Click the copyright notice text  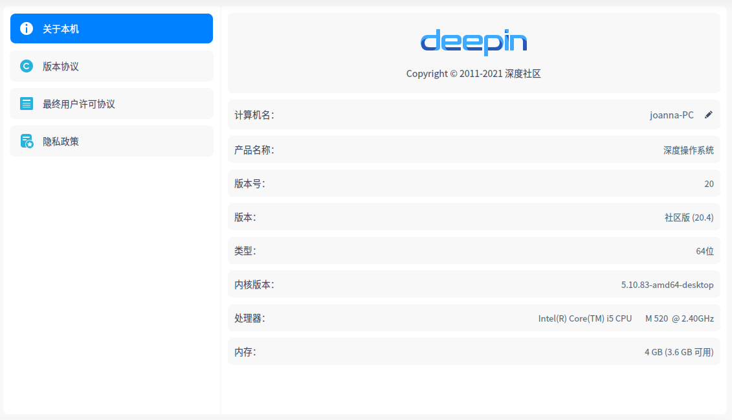473,73
